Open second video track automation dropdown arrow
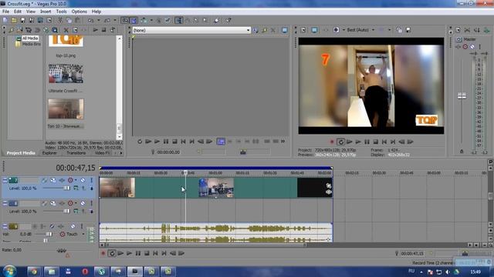Screen dimensions: 494x277 pyautogui.click(x=76, y=203)
